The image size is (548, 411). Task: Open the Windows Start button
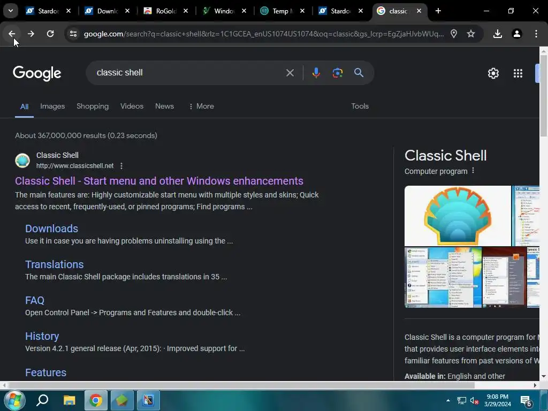click(13, 400)
